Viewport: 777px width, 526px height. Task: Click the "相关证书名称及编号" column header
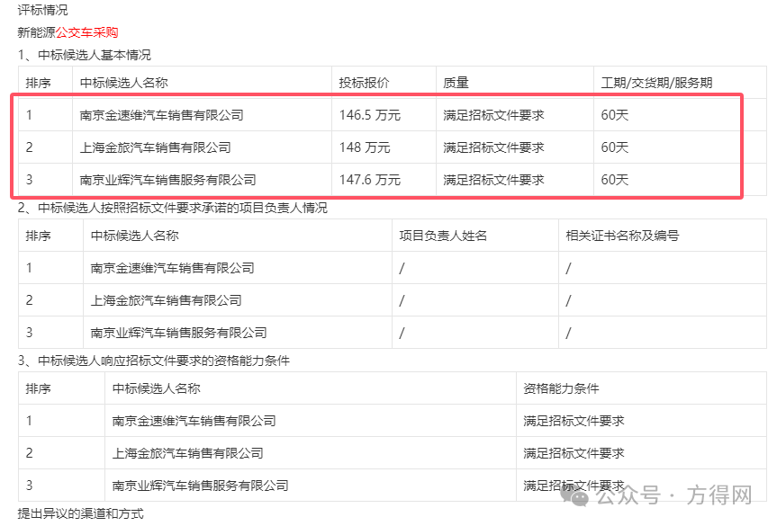pos(622,236)
